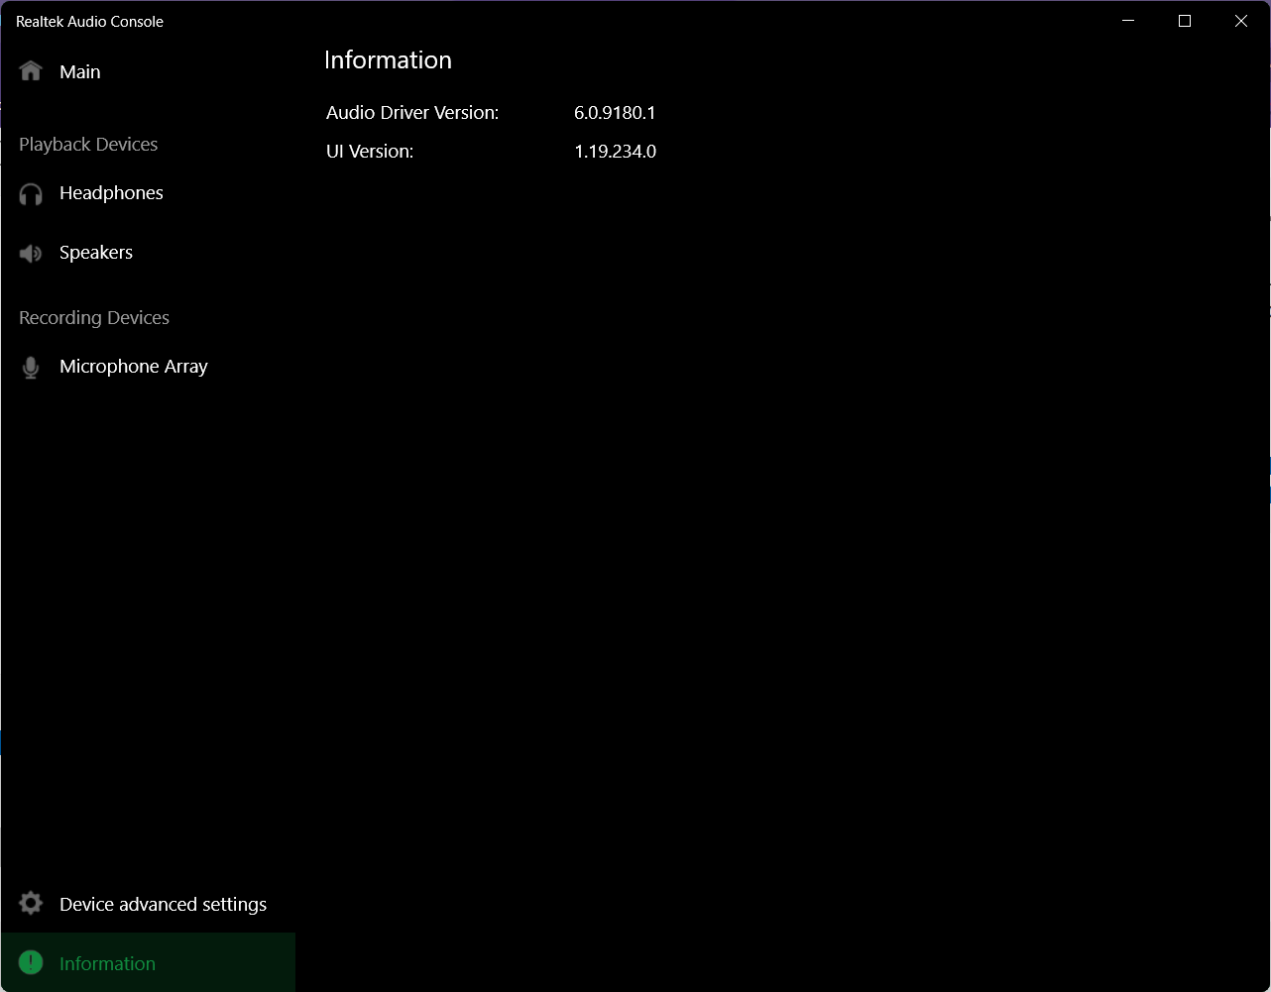
Task: Click the Audio Driver Version label
Action: 412,113
